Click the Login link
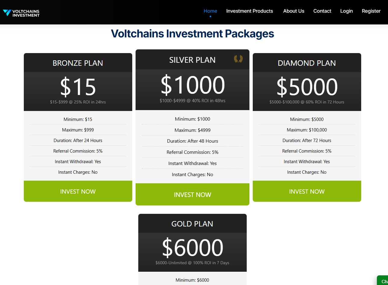Viewport: 388px width, 285px height. point(346,11)
